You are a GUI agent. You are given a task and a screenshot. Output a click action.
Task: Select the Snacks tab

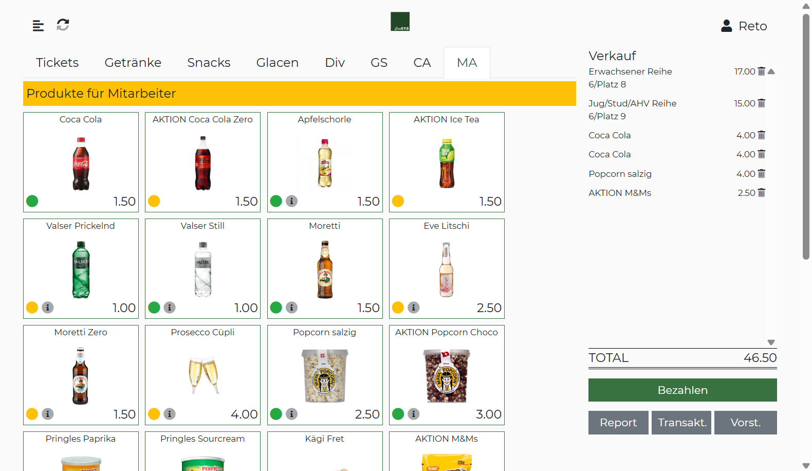[x=209, y=63]
